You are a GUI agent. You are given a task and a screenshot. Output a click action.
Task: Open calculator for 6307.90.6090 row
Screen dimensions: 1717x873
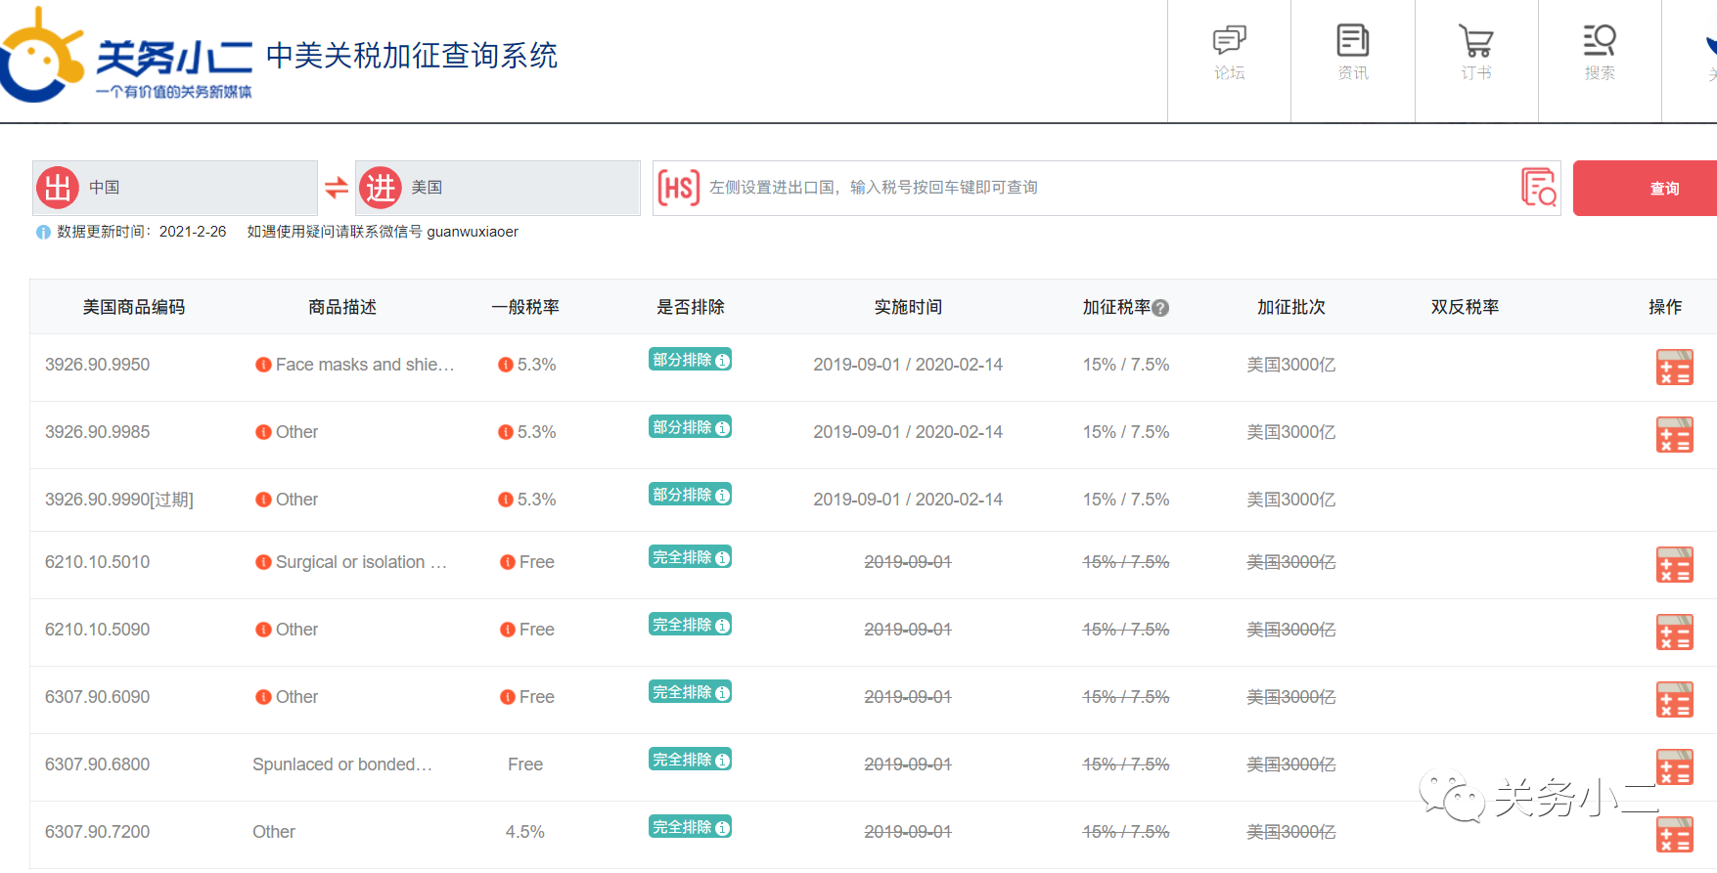point(1674,700)
